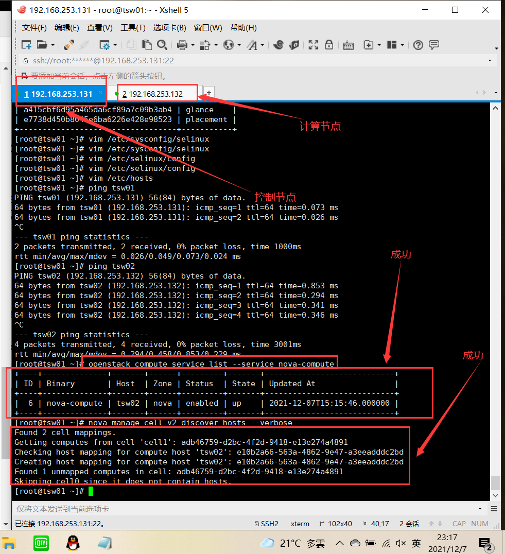
Task: Click terminal scrollbar down arrow
Action: [x=495, y=495]
